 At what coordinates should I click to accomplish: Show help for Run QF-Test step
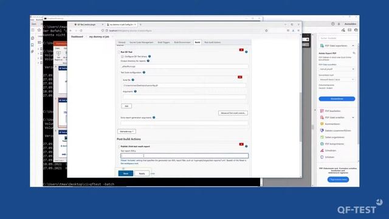pyautogui.click(x=246, y=52)
